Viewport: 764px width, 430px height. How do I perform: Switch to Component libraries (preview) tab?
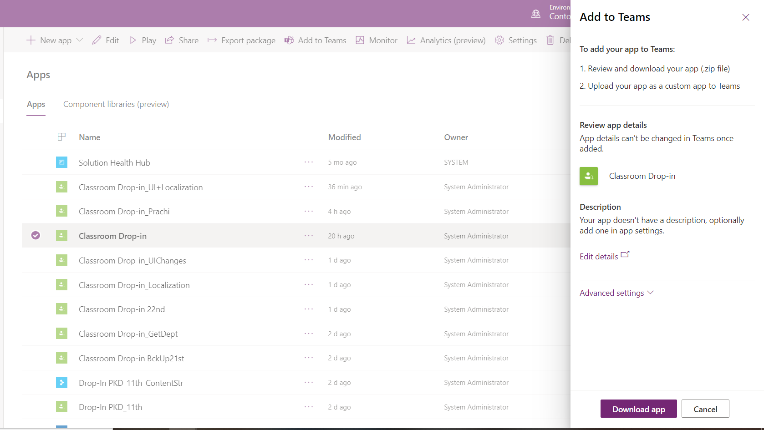116,104
